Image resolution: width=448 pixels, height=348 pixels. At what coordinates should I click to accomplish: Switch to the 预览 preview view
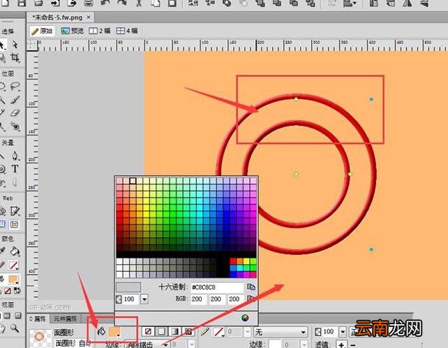(73, 31)
